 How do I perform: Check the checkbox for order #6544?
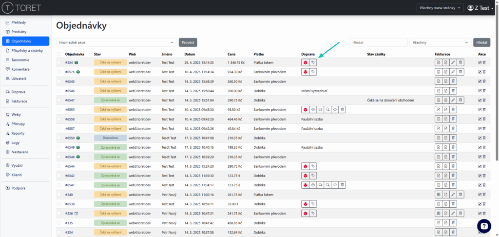[x=58, y=166]
